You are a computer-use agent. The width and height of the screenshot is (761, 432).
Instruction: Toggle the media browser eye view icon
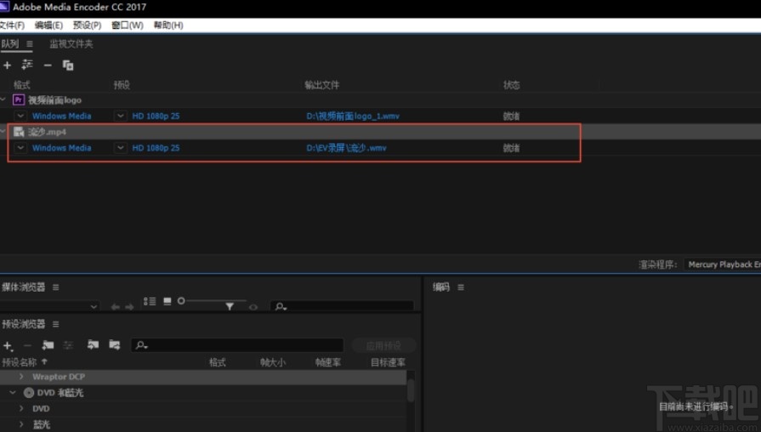tap(253, 307)
